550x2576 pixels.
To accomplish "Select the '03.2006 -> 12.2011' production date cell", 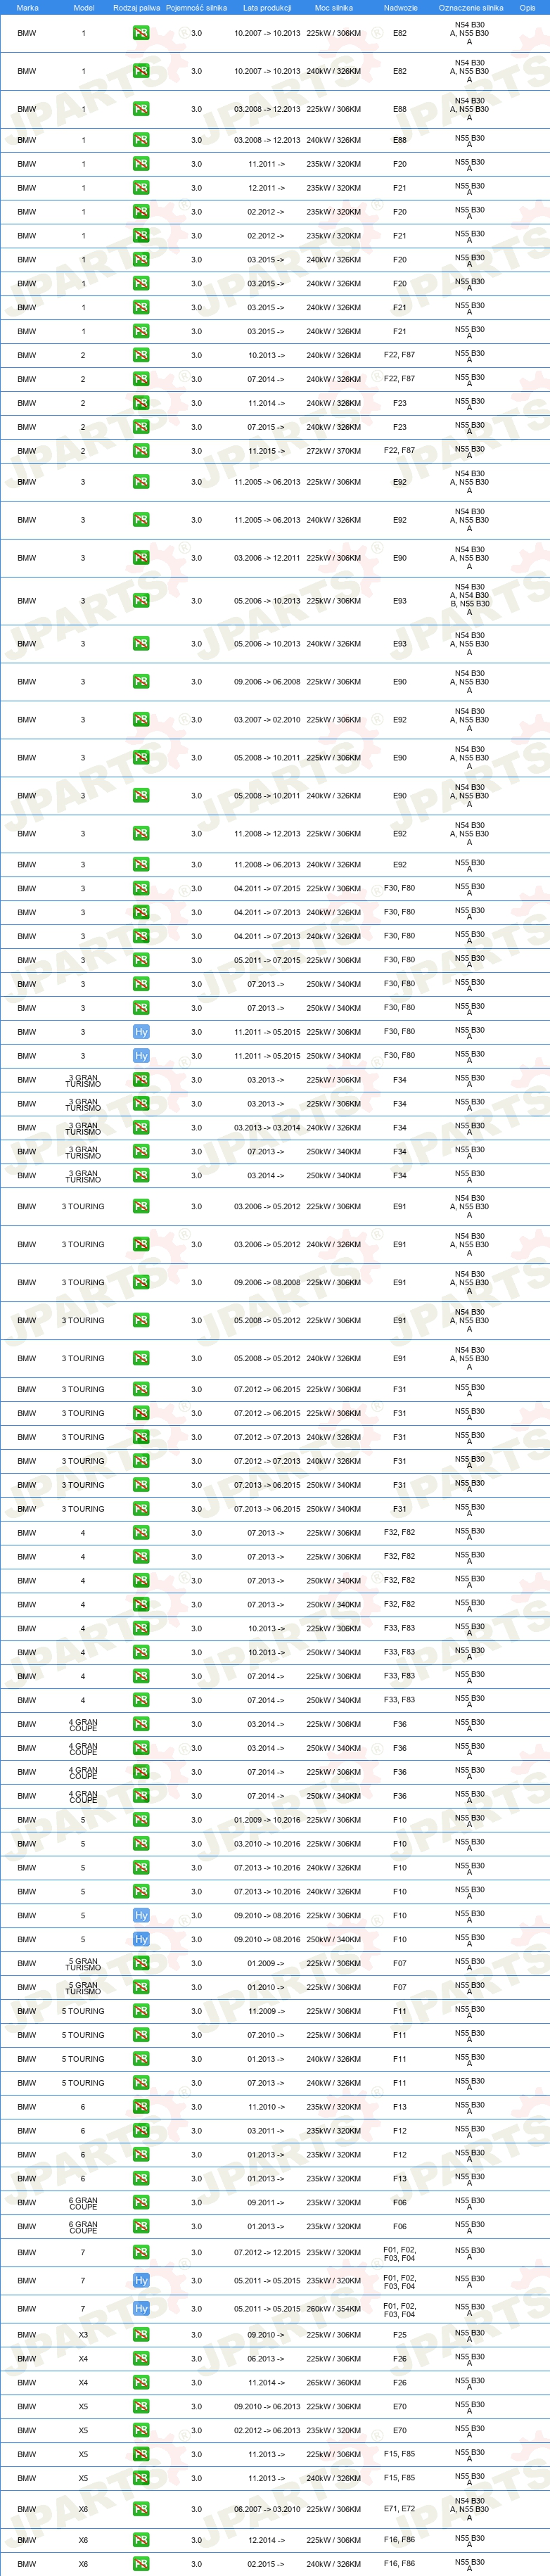I will click(267, 558).
